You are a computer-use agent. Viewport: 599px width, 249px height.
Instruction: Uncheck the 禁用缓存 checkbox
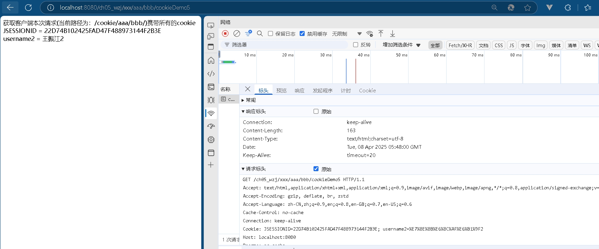pyautogui.click(x=302, y=34)
